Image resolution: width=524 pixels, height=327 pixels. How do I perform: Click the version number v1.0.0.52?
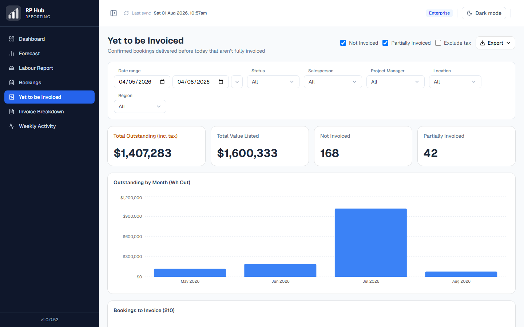point(49,320)
